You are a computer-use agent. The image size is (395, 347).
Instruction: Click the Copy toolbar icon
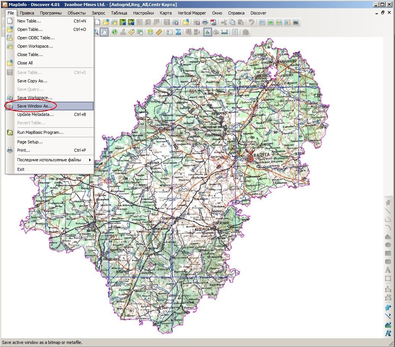(232, 22)
